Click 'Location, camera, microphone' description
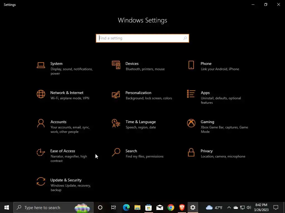This screenshot has height=213, width=285. pos(223,156)
